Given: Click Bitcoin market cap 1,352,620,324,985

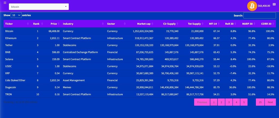Looking at the screenshot, I should [143, 31].
